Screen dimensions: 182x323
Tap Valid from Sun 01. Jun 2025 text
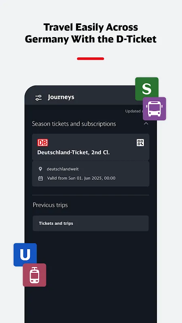81,178
